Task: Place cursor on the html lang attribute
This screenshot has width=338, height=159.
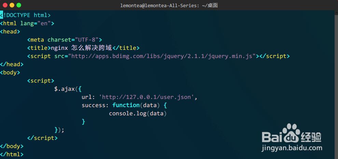Action: 36,23
